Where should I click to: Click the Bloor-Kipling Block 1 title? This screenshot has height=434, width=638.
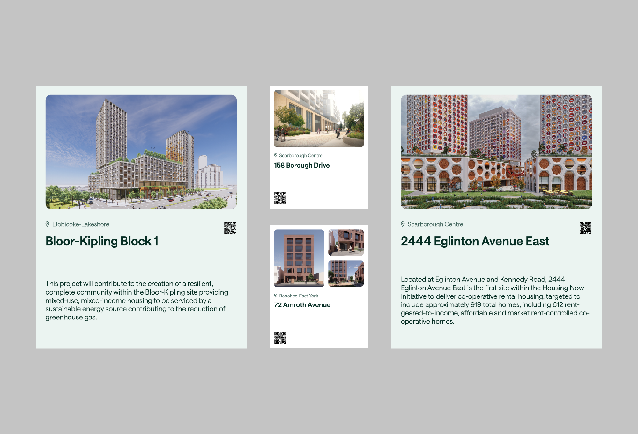(102, 241)
